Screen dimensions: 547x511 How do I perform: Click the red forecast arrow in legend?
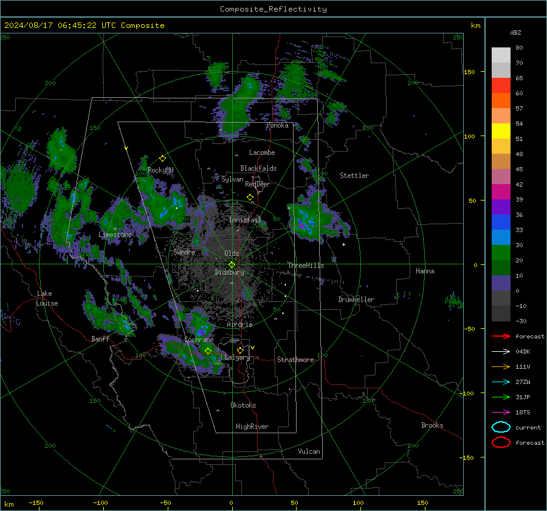pos(501,336)
